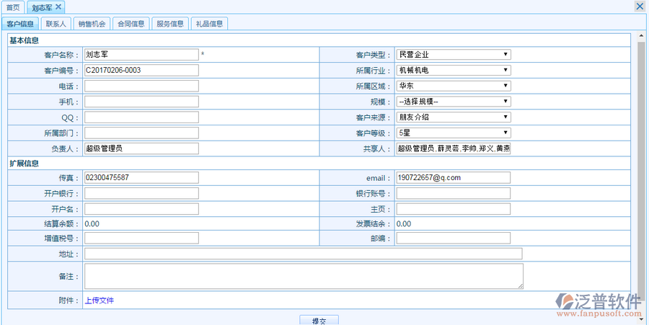Click the 客户名称 field containing 刘志军
This screenshot has height=325, width=649.
(141, 55)
